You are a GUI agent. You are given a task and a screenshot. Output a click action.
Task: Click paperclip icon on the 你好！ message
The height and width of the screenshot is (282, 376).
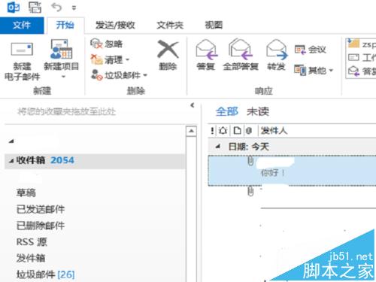[x=250, y=161]
